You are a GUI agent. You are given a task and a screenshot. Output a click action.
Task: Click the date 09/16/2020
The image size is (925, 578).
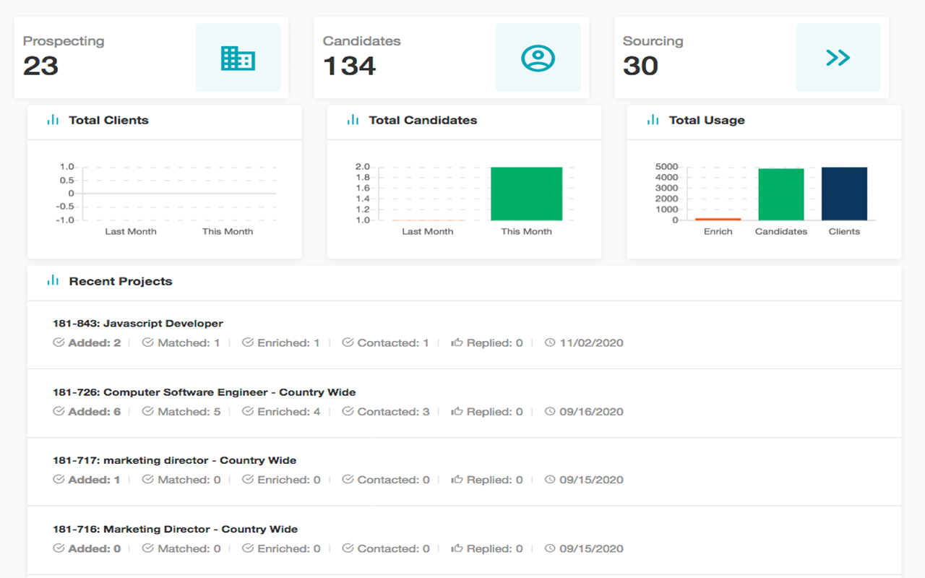pos(591,411)
